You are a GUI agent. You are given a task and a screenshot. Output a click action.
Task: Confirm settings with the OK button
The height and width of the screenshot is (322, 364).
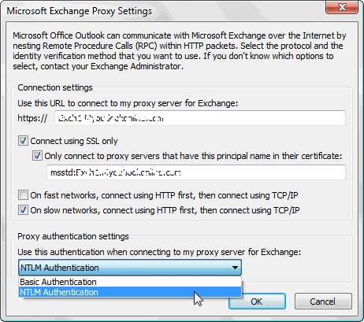click(x=257, y=302)
